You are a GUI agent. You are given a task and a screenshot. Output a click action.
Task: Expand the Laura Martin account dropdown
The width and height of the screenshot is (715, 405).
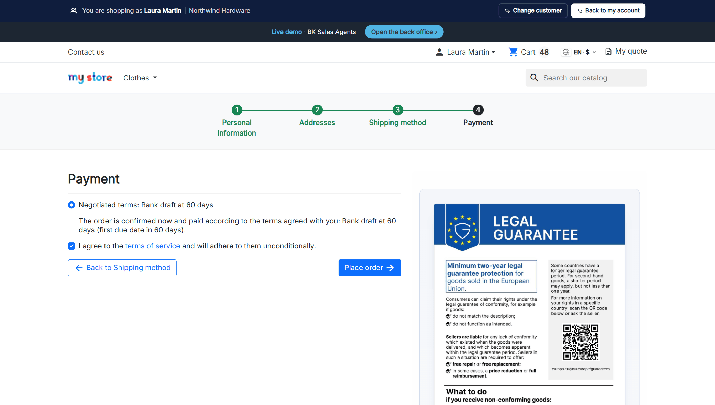coord(471,52)
